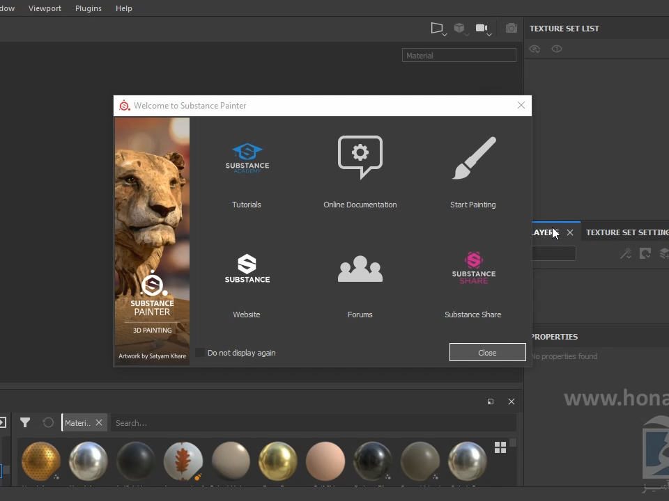Select the shiny gold material thumbnail
The image size is (669, 501).
click(x=278, y=461)
